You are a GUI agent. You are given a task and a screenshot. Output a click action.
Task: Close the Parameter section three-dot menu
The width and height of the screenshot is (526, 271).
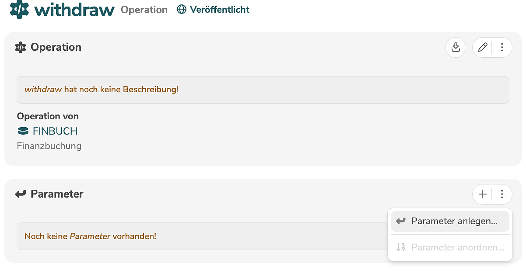502,194
